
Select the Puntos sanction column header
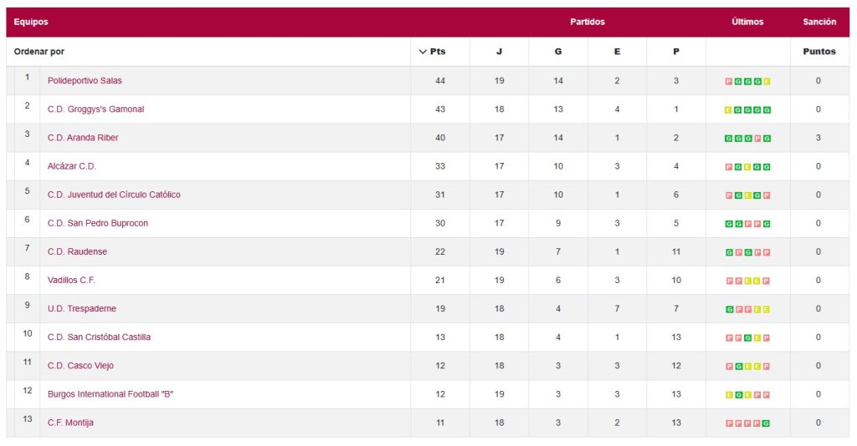(x=819, y=52)
